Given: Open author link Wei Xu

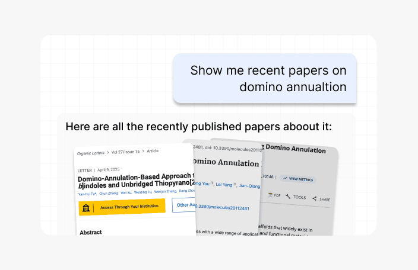Looking at the screenshot, I should (126, 192).
